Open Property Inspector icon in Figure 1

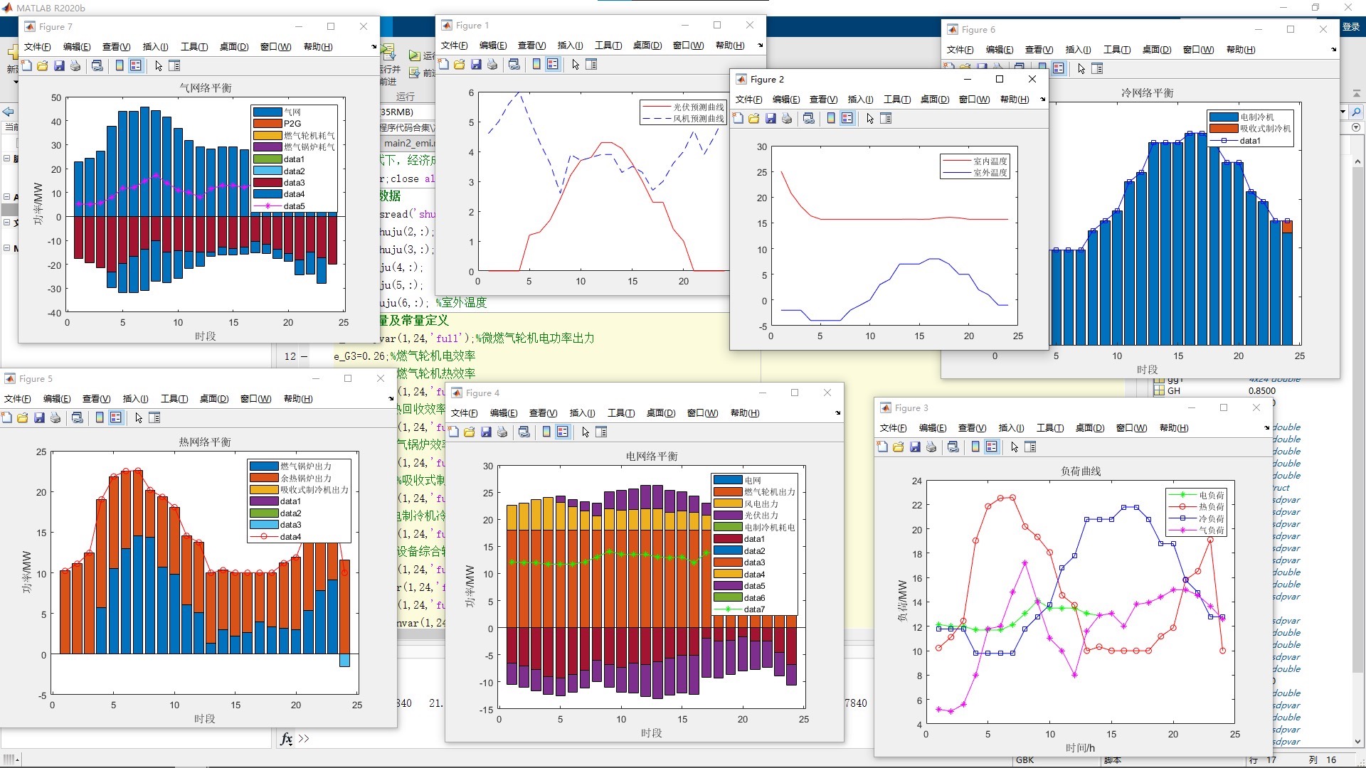click(x=592, y=65)
